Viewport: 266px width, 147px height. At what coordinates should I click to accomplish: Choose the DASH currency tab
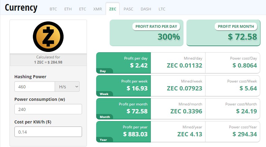coord(146,9)
